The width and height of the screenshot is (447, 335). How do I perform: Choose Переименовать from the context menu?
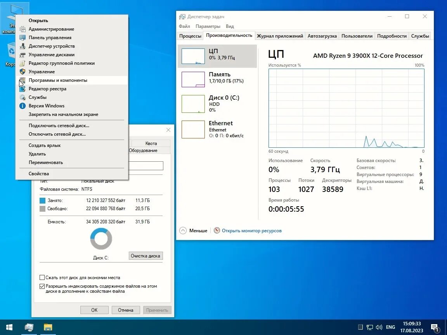tap(71, 162)
